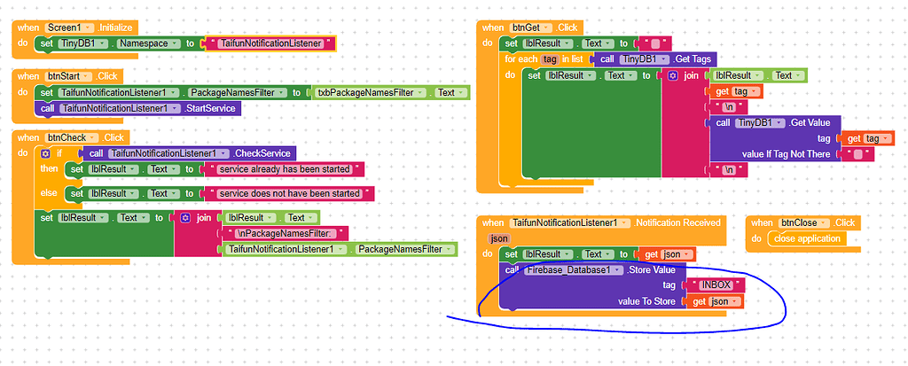Click the empty string in value If Tag Not There
The height and width of the screenshot is (366, 908).
(858, 154)
